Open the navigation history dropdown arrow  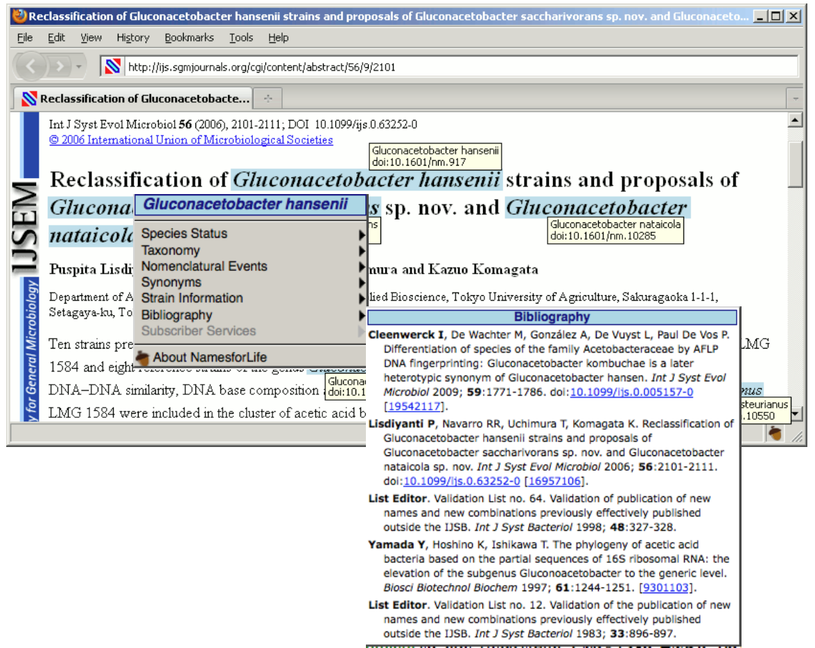(x=79, y=67)
